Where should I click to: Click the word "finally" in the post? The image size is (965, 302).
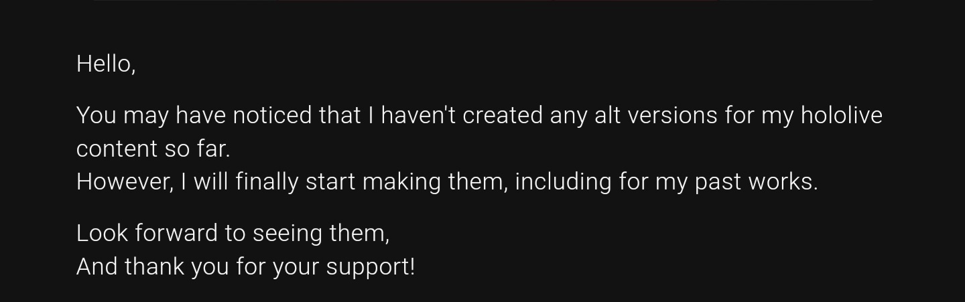267,182
